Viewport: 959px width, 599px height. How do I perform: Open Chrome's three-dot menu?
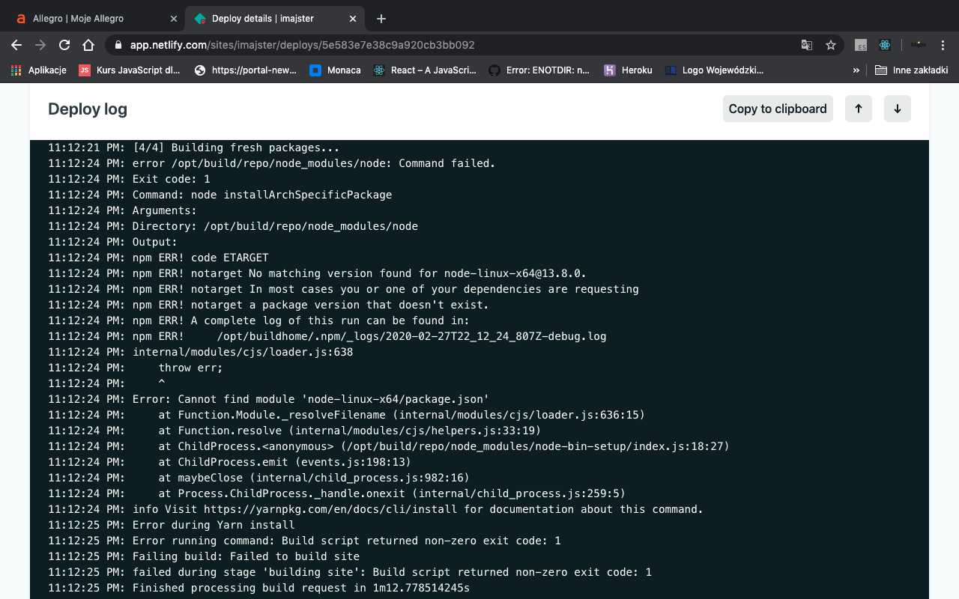[x=943, y=45]
